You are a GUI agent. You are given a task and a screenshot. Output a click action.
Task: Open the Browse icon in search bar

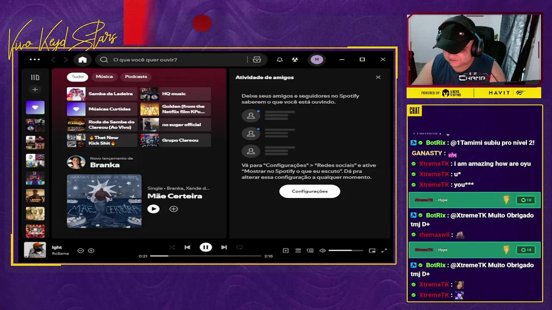257,59
